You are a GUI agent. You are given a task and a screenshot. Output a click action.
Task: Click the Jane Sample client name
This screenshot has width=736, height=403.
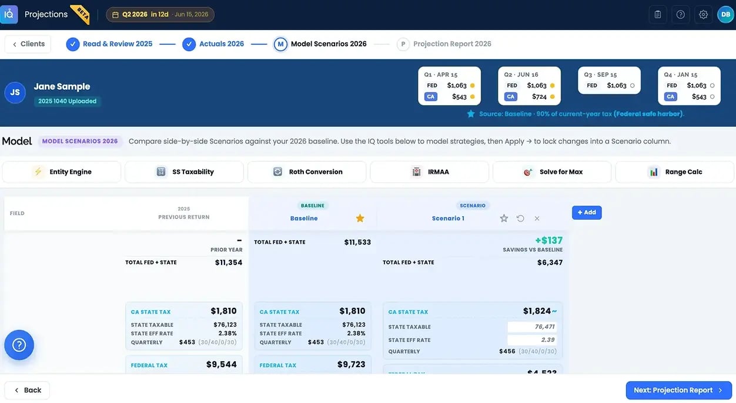(x=62, y=86)
